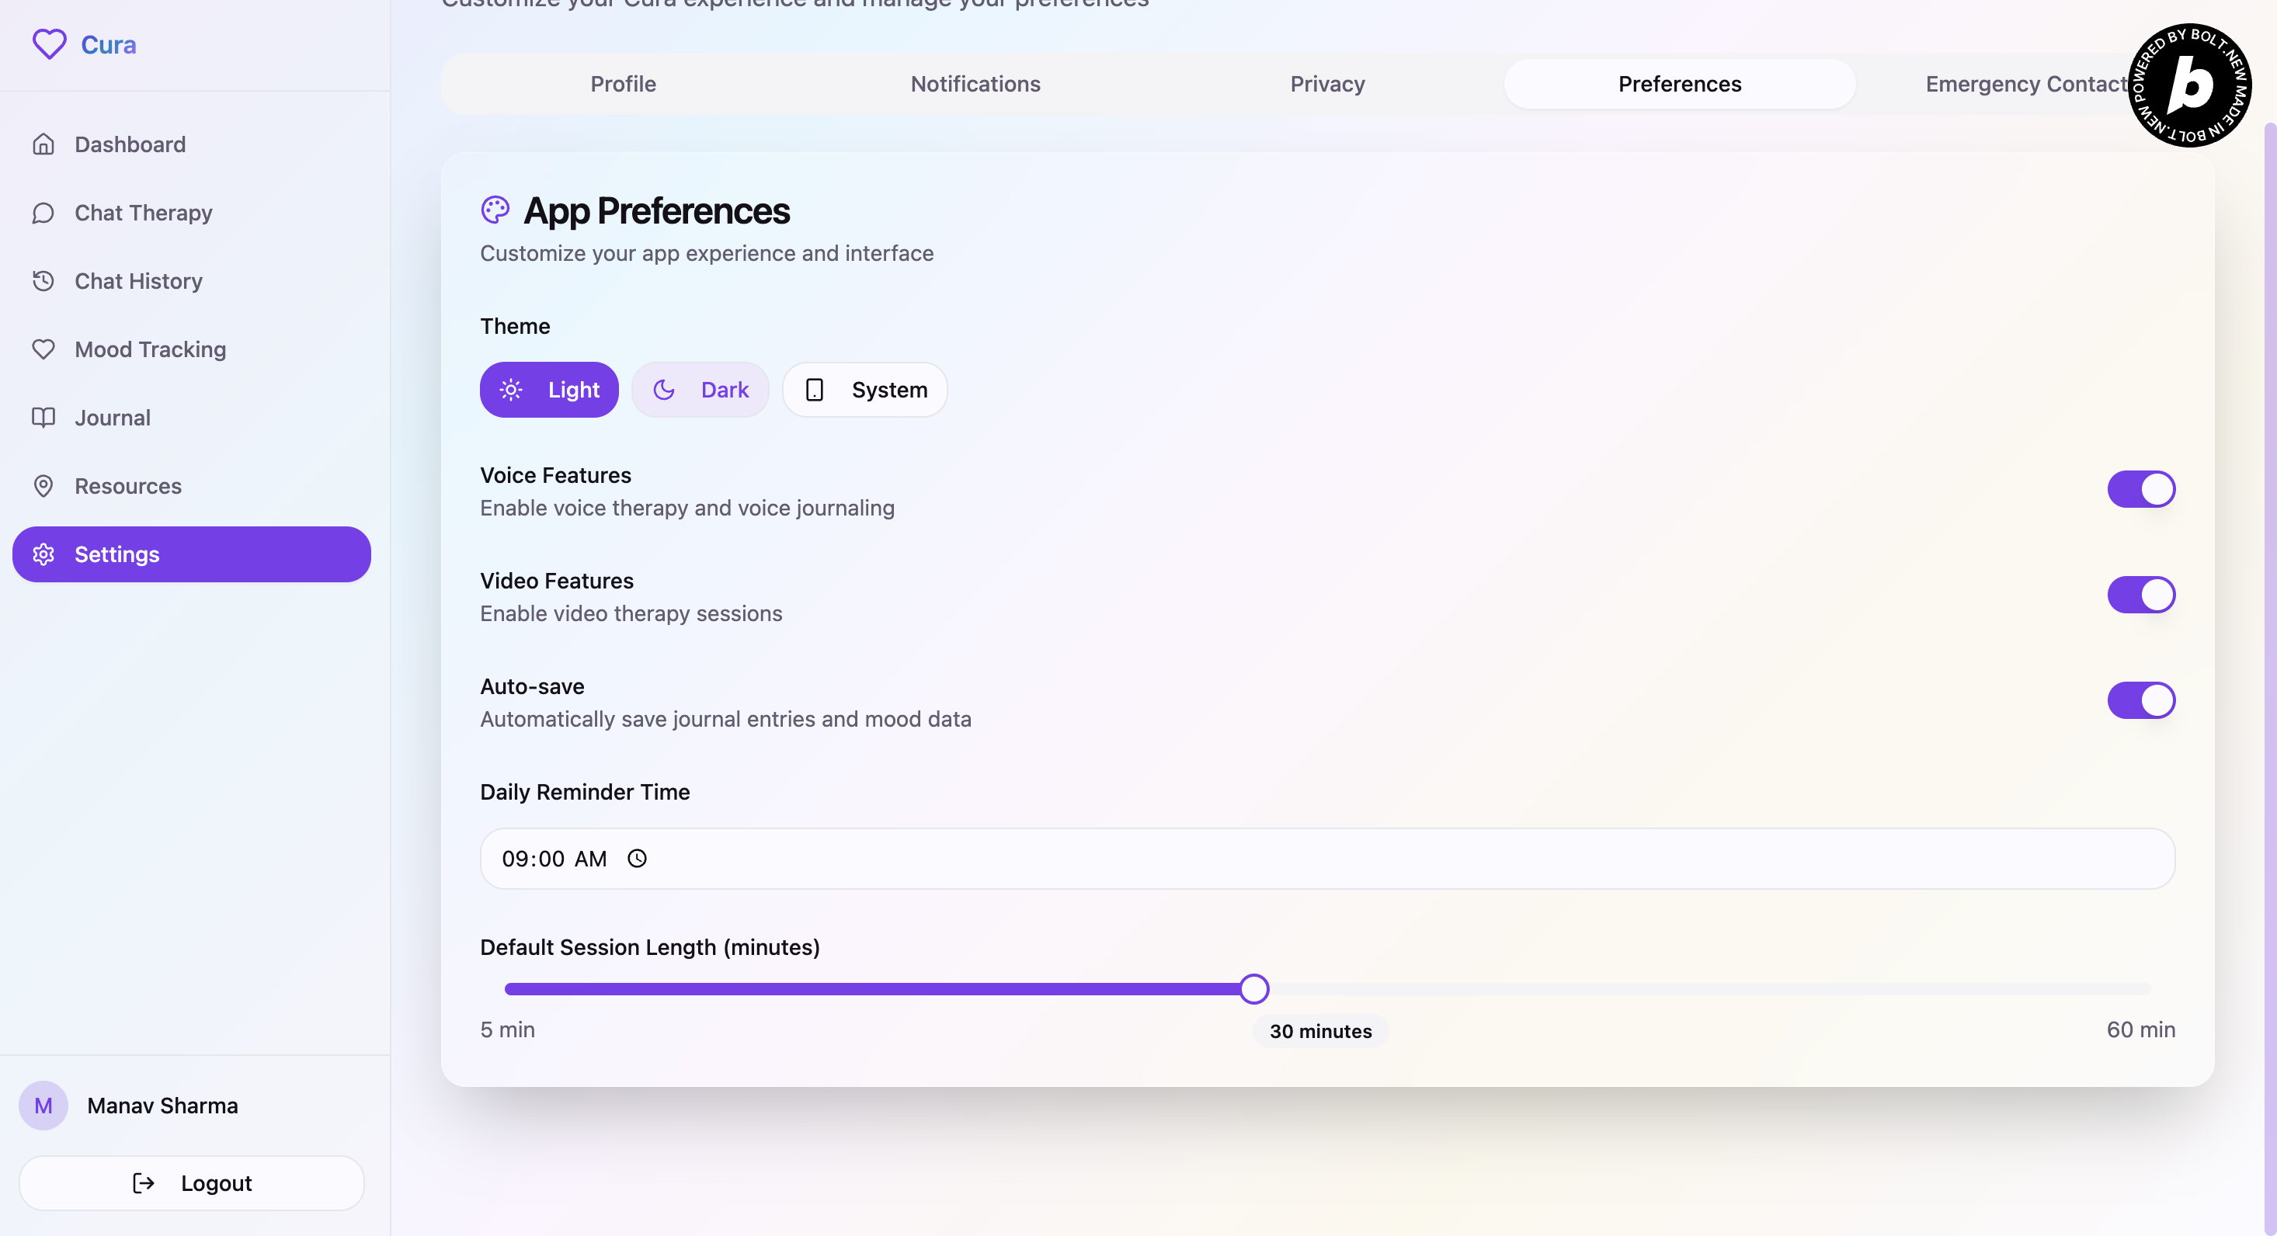Click the Cura heart logo icon

click(x=50, y=44)
